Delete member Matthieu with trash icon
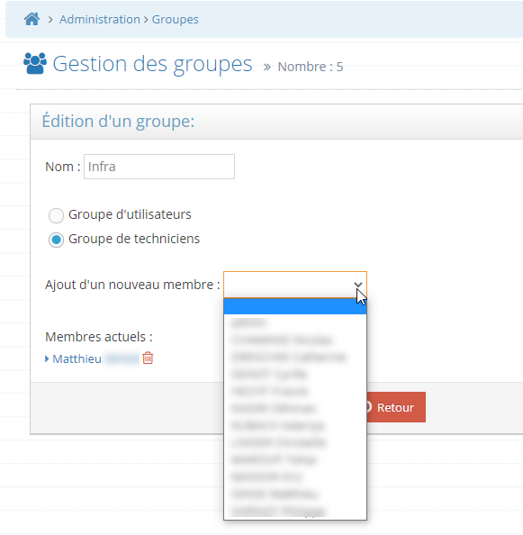The height and width of the screenshot is (535, 523). click(x=148, y=358)
